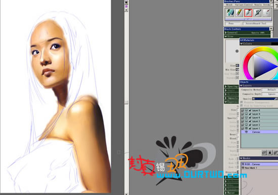Click the canvas scrollbar up arrow
Image resolution: width=278 pixels, height=195 pixels.
point(126,10)
